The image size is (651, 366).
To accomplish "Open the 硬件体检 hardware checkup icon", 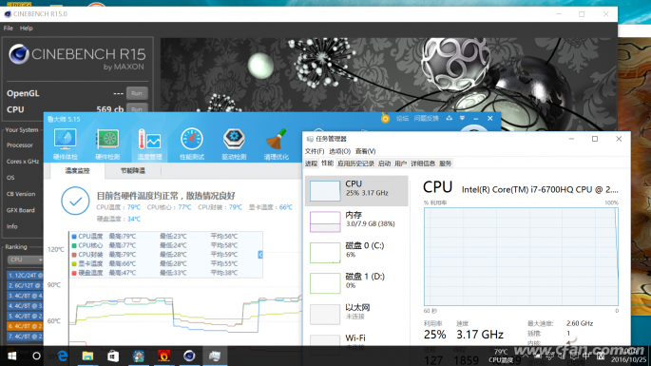I will tap(66, 144).
